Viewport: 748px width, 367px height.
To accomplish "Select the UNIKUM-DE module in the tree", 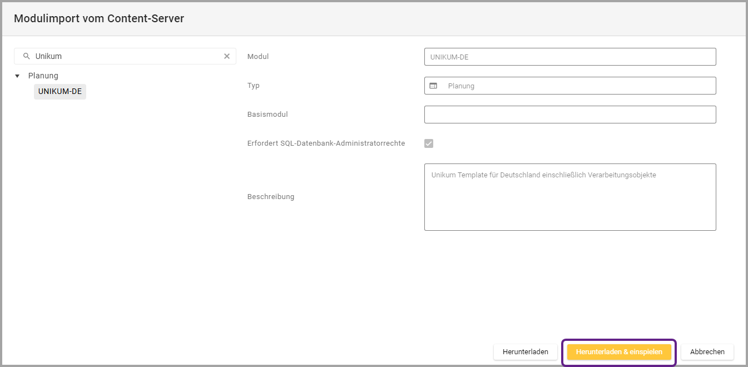I will [x=60, y=92].
